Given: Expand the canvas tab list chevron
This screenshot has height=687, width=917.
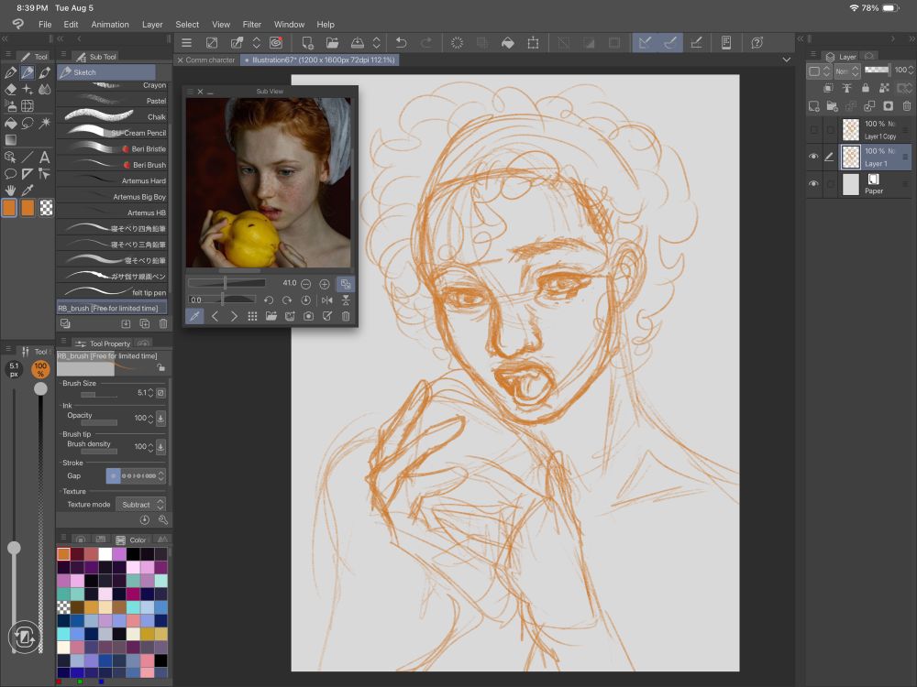Looking at the screenshot, I should pos(787,60).
